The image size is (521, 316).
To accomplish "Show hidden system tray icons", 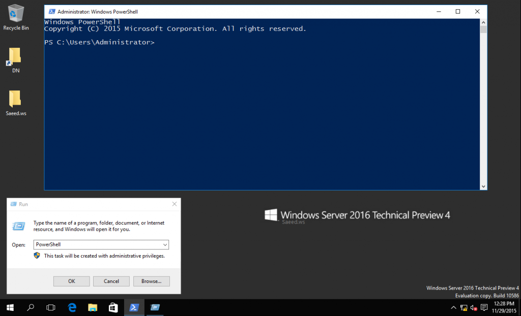I will pyautogui.click(x=453, y=308).
